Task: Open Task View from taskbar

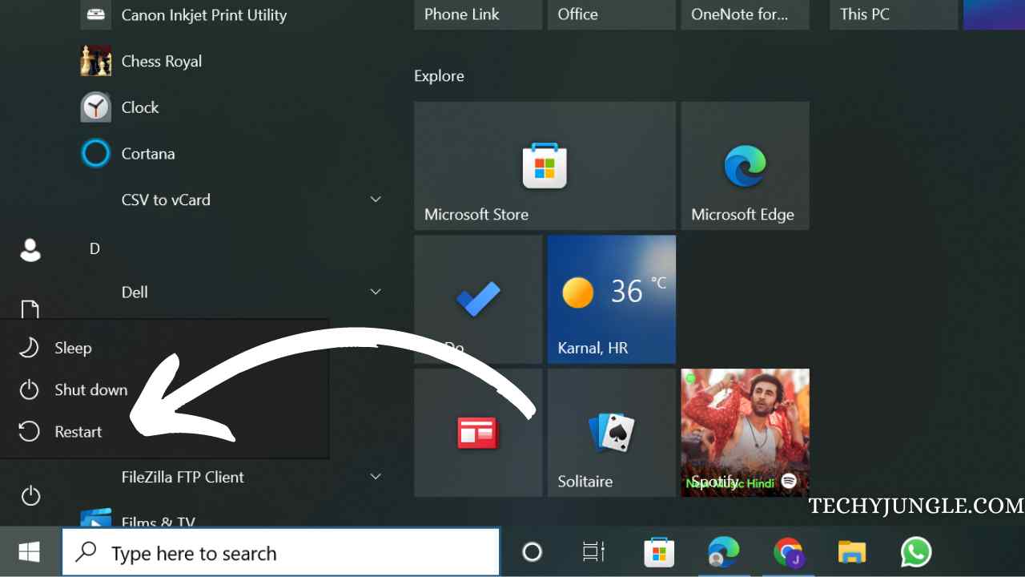Action: 594,552
